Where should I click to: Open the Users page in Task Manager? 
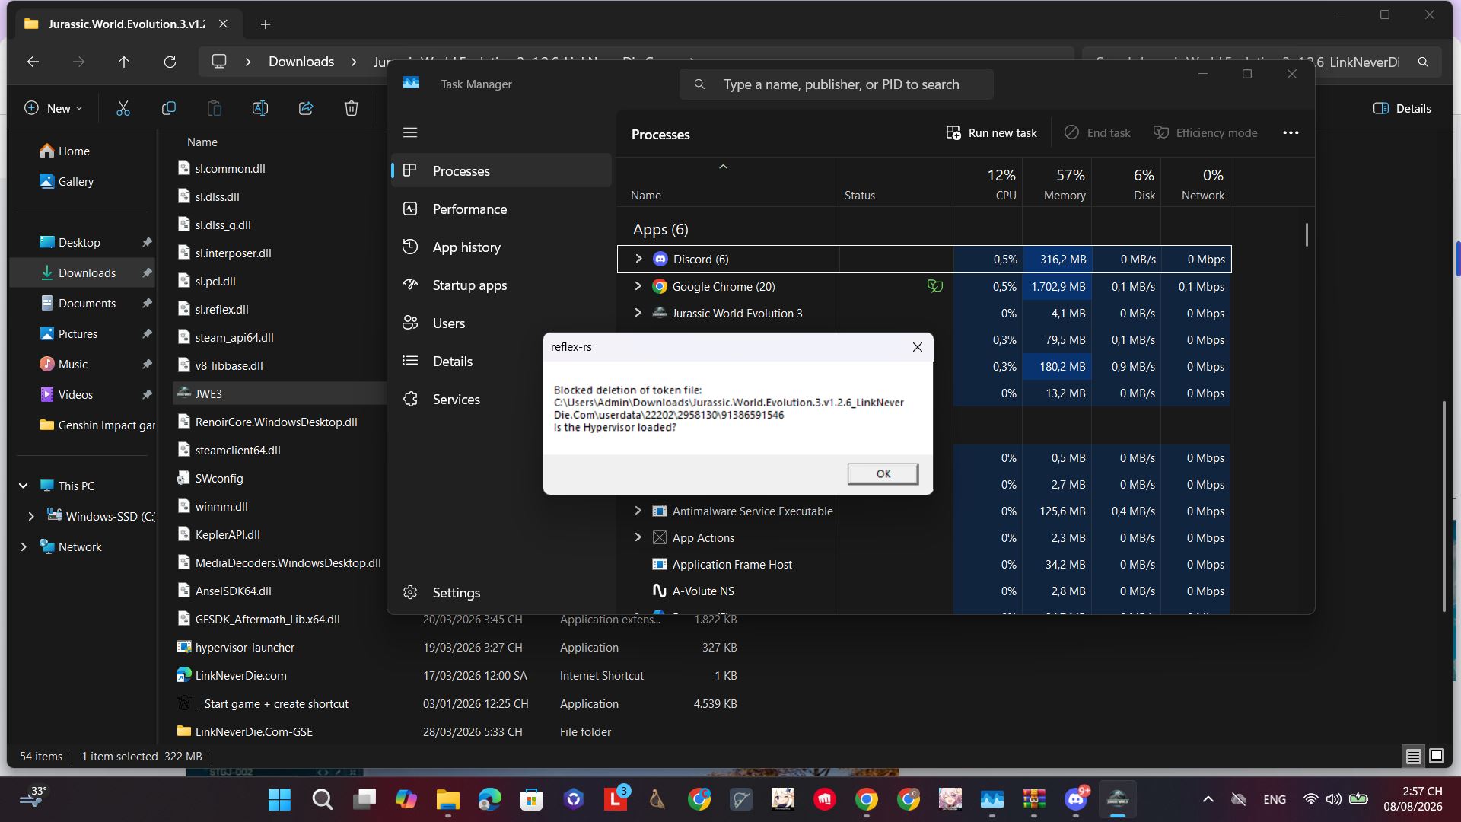[501, 323]
